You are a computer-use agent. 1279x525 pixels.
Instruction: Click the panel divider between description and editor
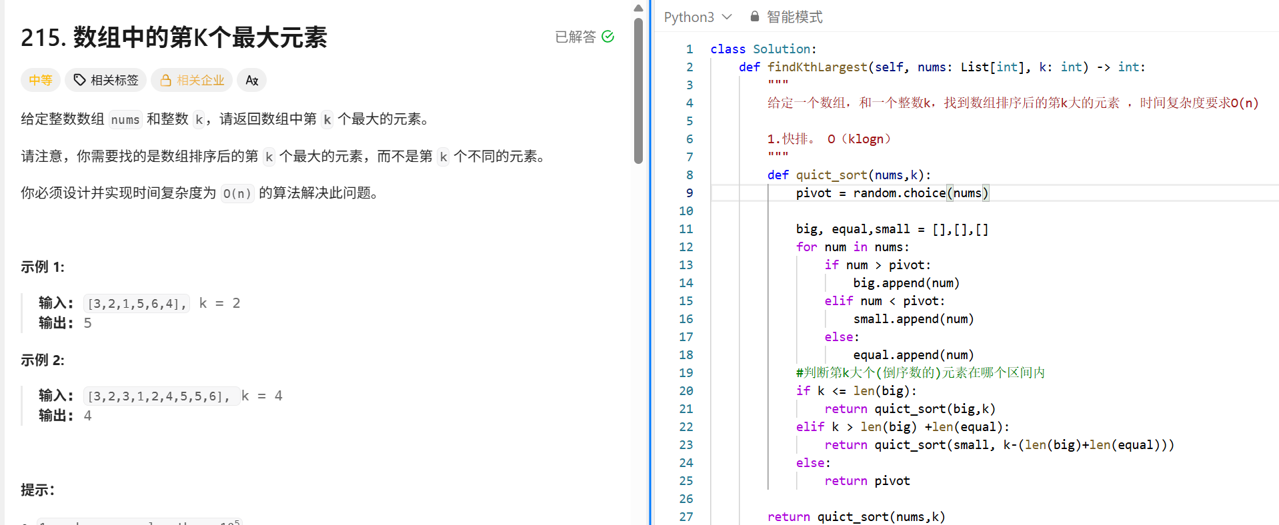point(650,262)
